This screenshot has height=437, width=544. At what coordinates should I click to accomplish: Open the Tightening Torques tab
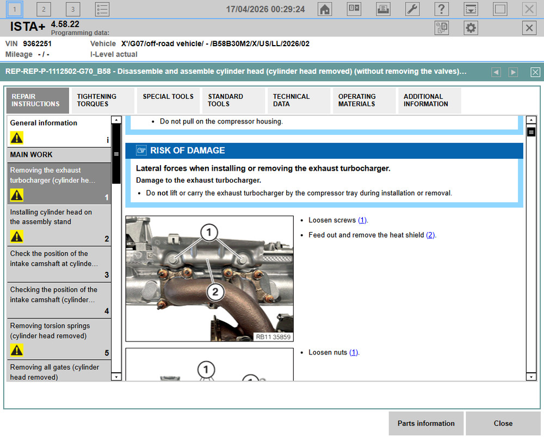tap(102, 101)
